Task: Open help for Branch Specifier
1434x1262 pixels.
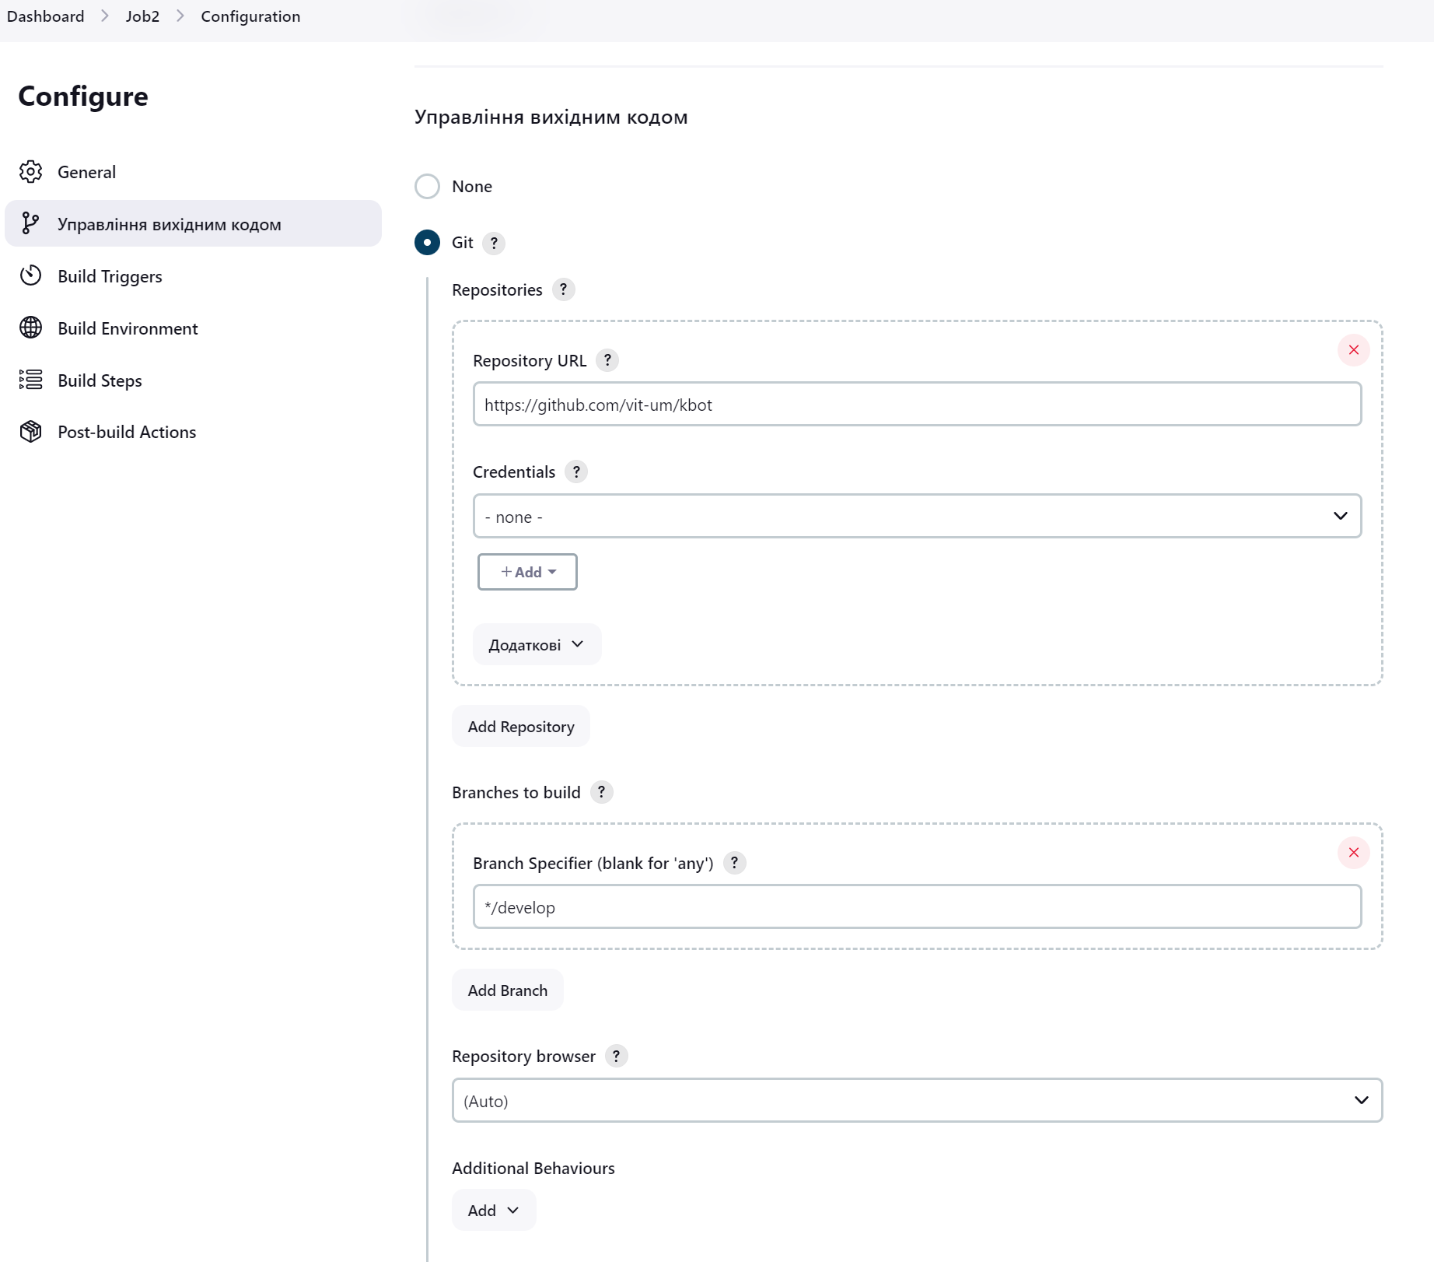Action: coord(734,864)
